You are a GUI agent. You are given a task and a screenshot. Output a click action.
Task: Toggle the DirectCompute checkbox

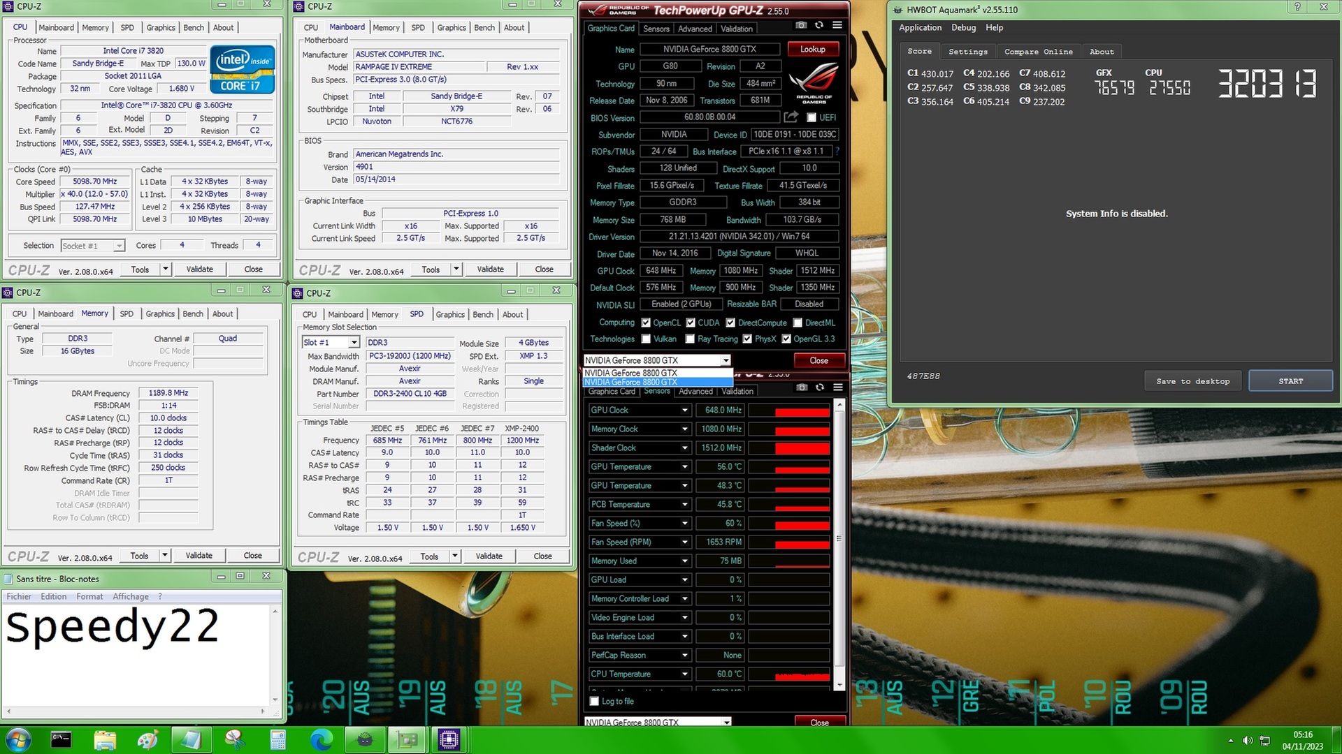pyautogui.click(x=730, y=323)
